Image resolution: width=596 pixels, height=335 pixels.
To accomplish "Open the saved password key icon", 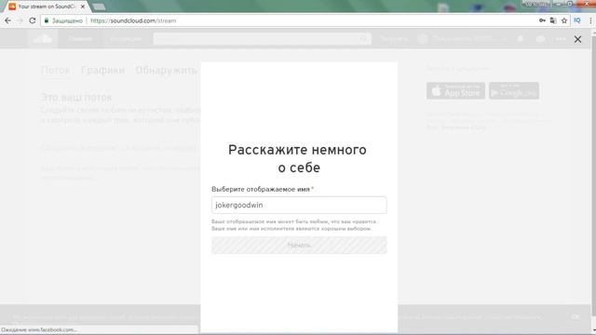I will 542,20.
